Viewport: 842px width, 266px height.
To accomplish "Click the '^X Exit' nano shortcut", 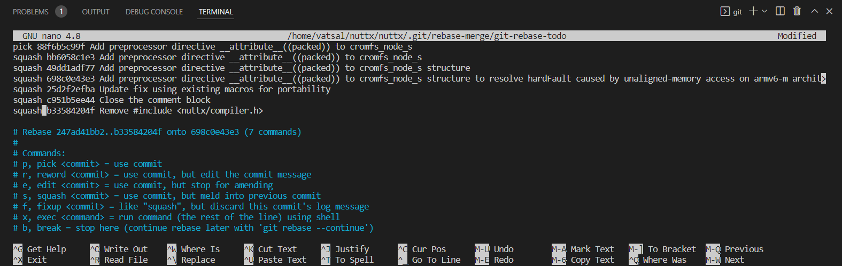I will [x=30, y=260].
